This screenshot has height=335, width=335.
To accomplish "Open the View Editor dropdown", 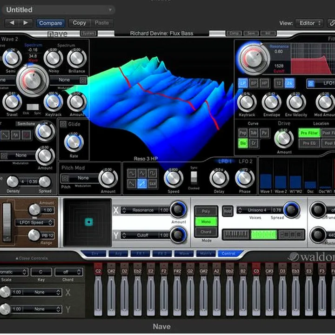I will click(309, 23).
